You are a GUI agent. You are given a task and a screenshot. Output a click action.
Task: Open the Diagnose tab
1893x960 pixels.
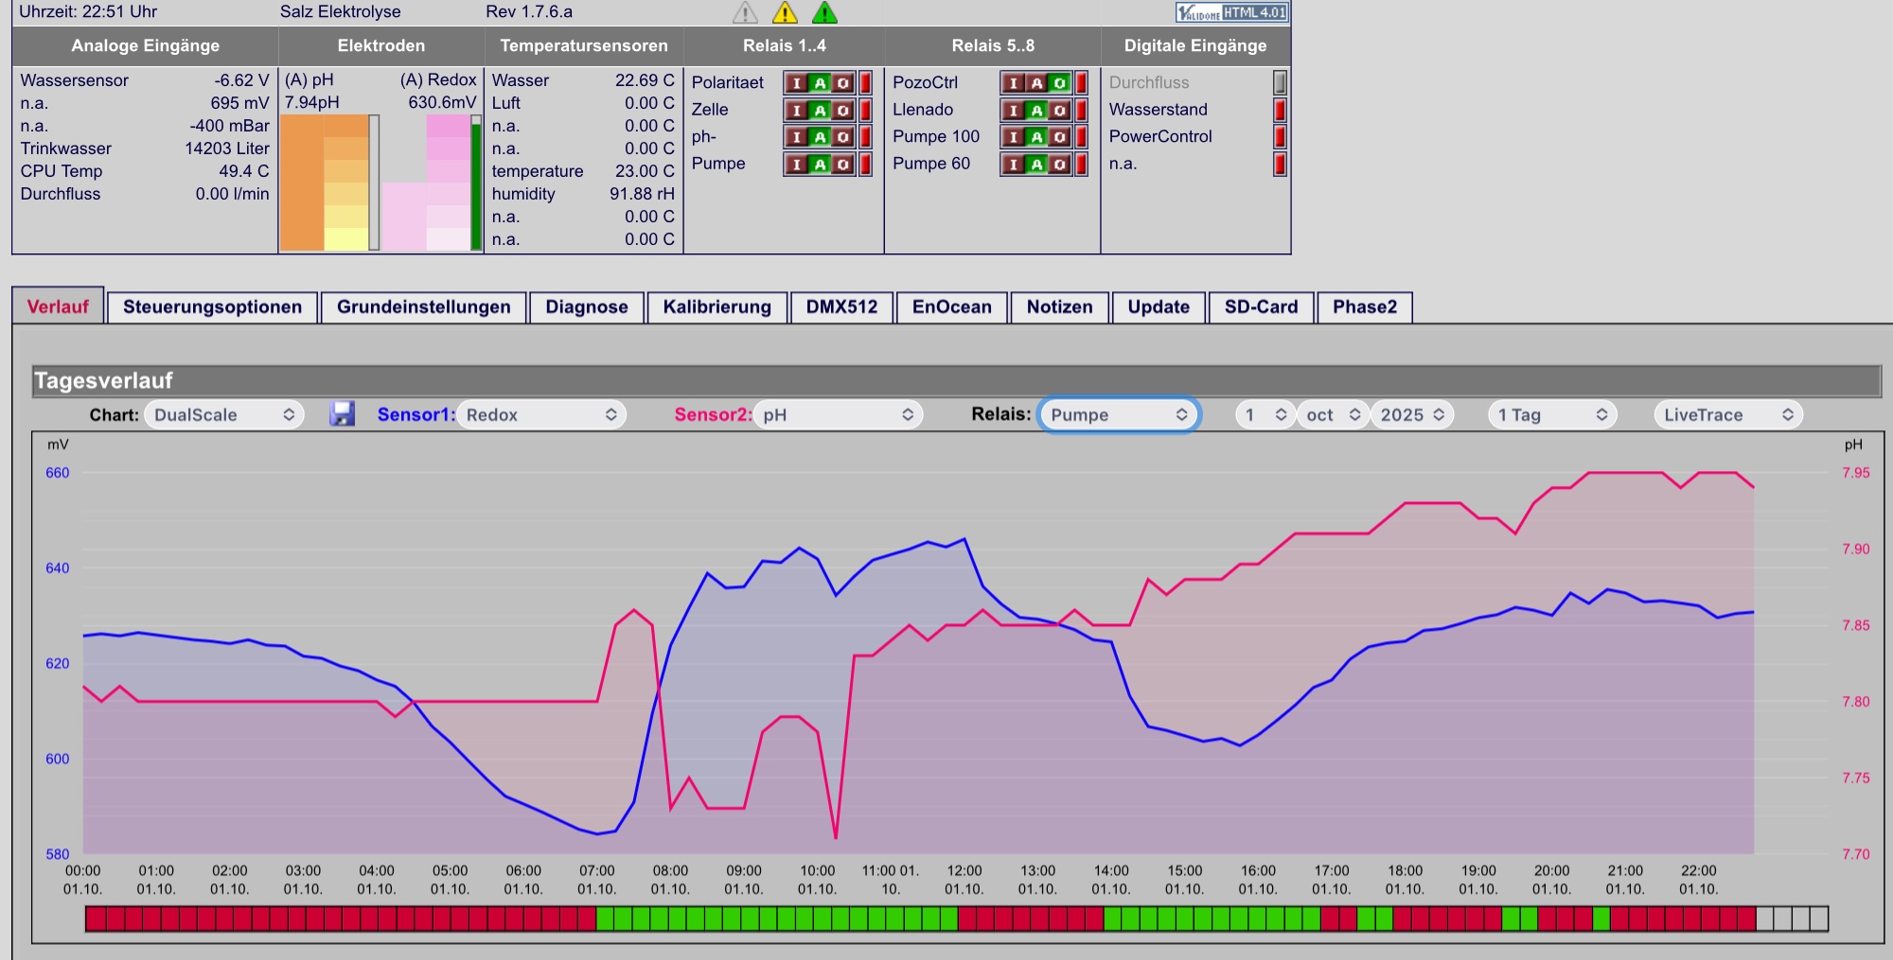pyautogui.click(x=586, y=306)
